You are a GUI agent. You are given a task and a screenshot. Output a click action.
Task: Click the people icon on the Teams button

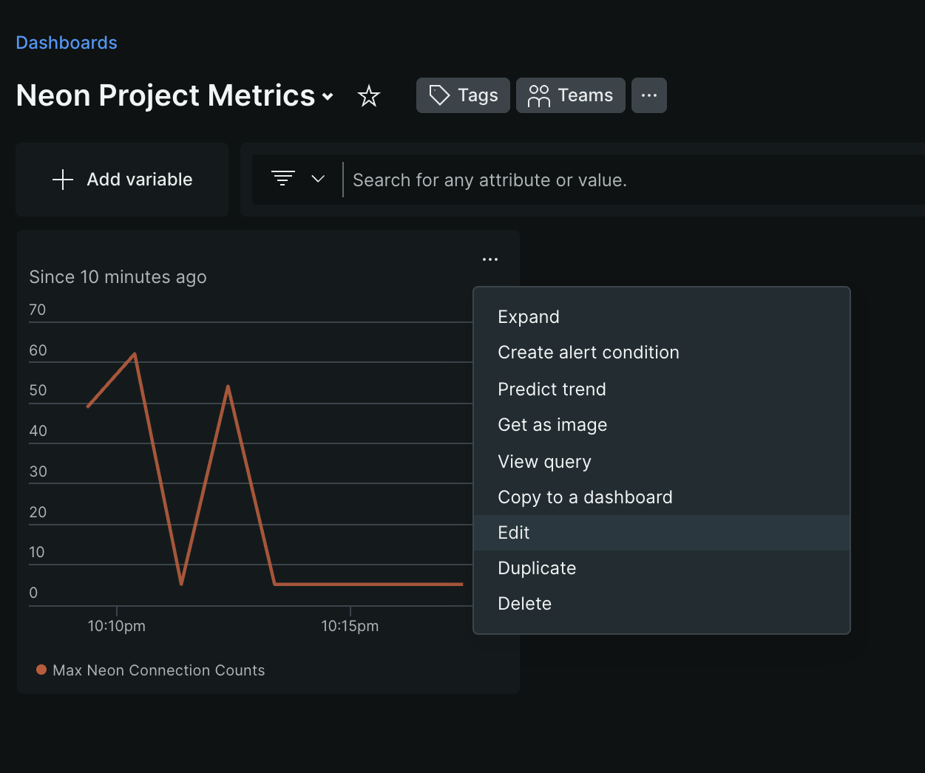click(540, 95)
